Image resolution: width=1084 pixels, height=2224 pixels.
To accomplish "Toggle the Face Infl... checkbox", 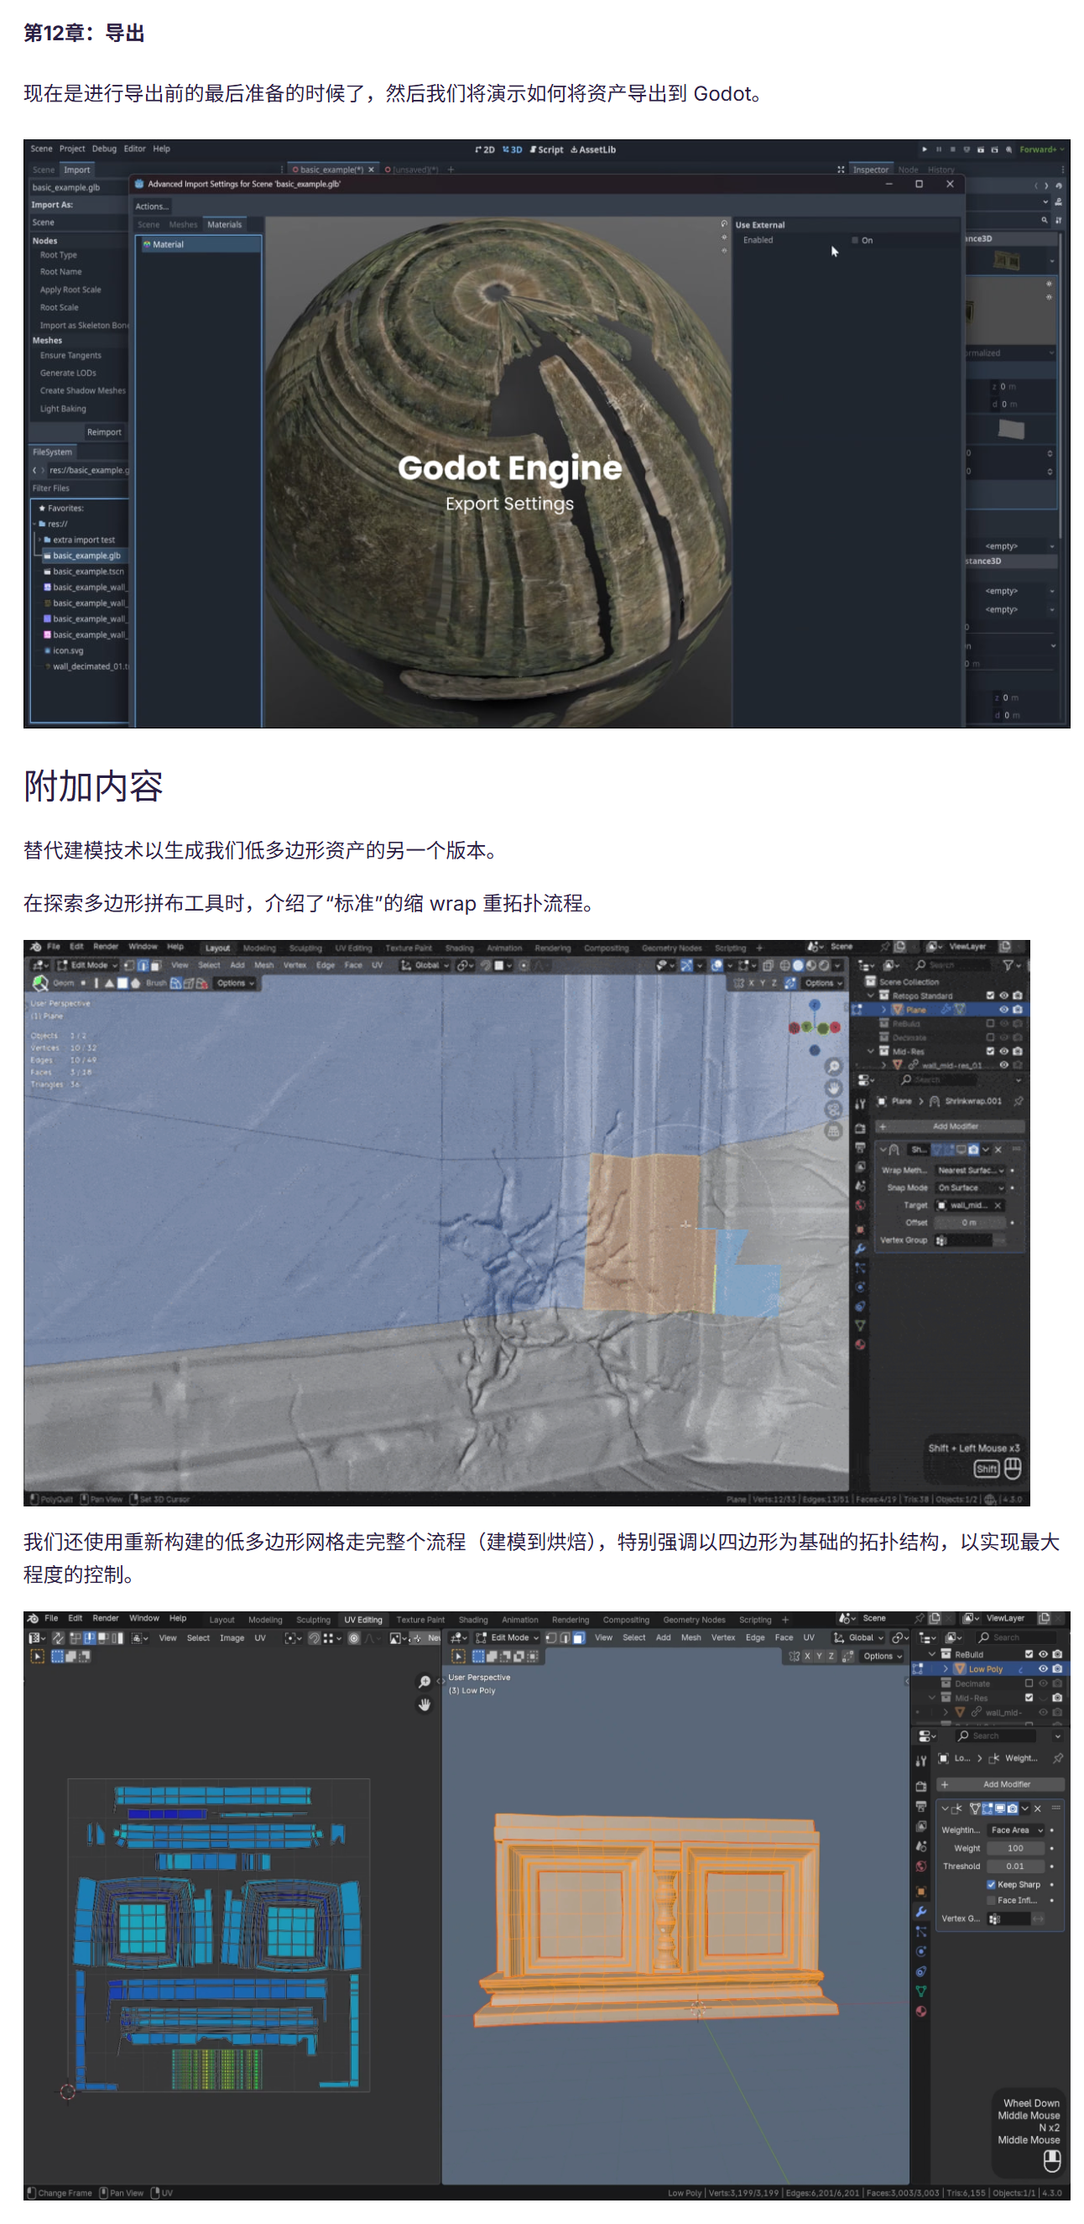I will [x=991, y=1900].
